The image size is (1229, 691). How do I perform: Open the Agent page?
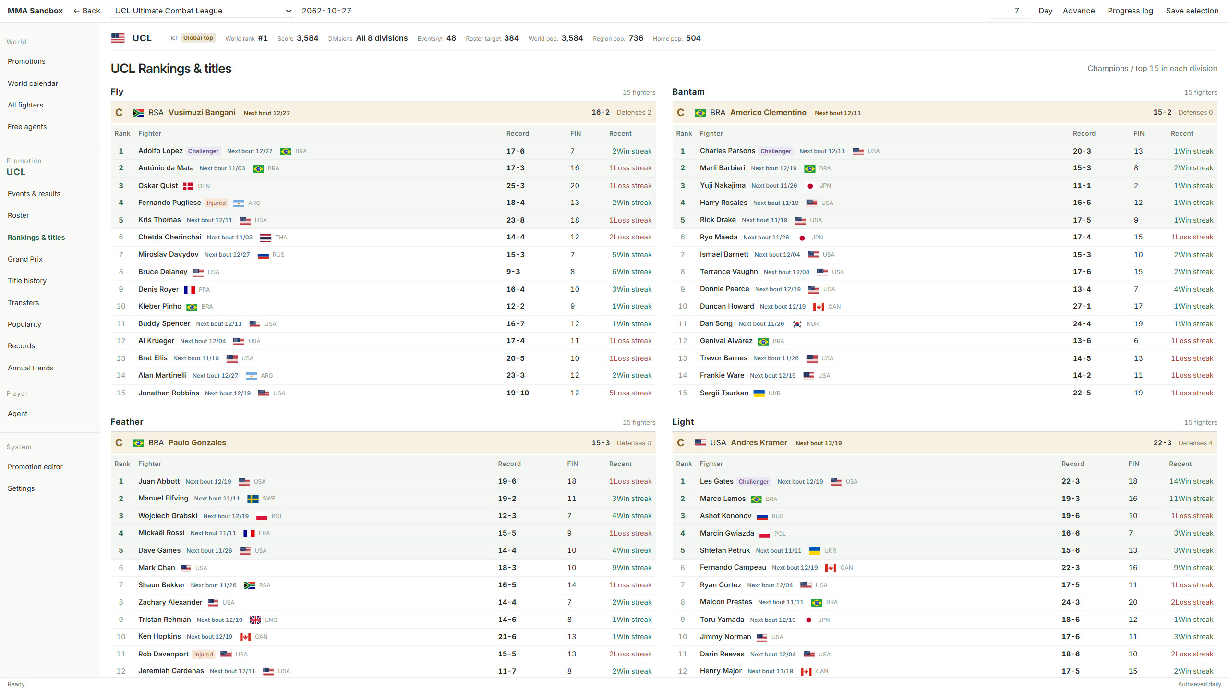(x=17, y=414)
